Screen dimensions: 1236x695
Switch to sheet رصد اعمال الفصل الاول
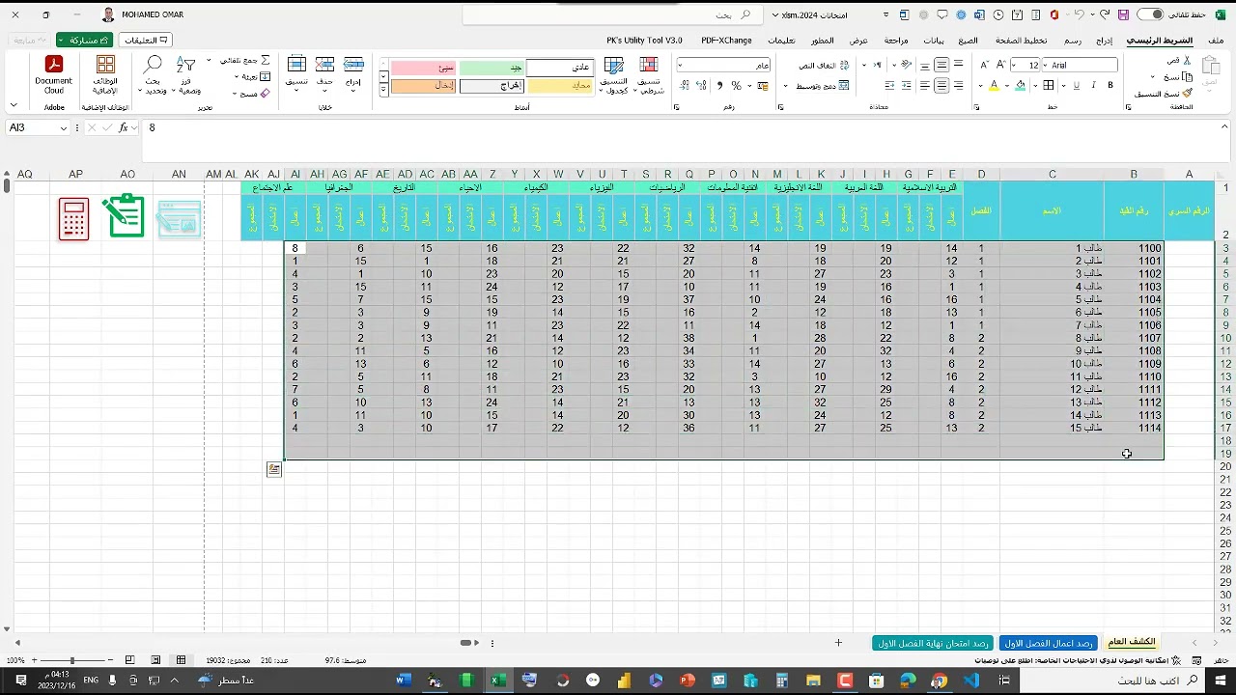1048,643
